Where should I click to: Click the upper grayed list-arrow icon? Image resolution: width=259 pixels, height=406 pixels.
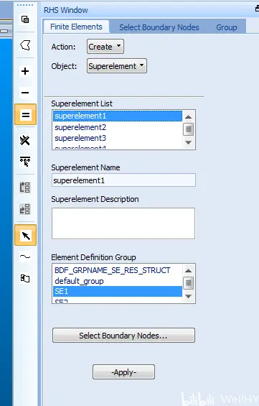coord(25,188)
